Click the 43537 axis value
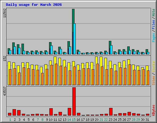Screen dimensions: 157x123 pos(5,91)
